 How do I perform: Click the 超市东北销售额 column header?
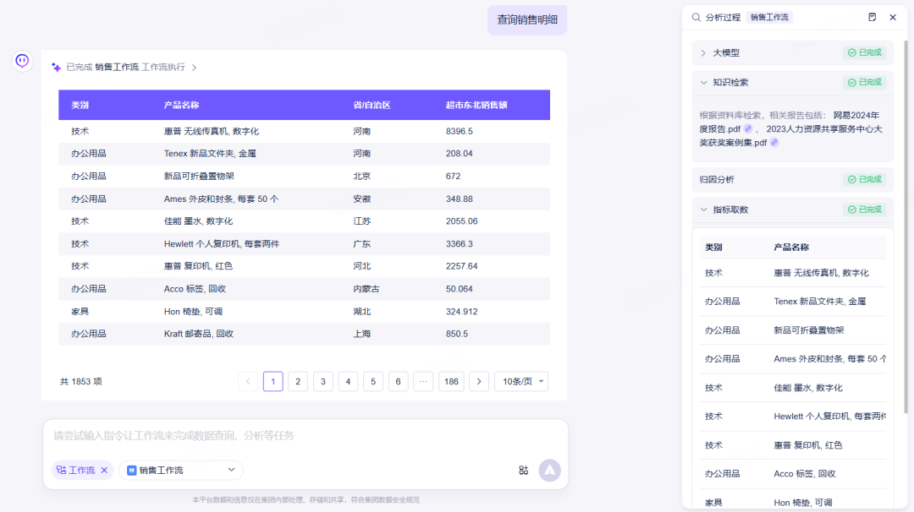[476, 106]
